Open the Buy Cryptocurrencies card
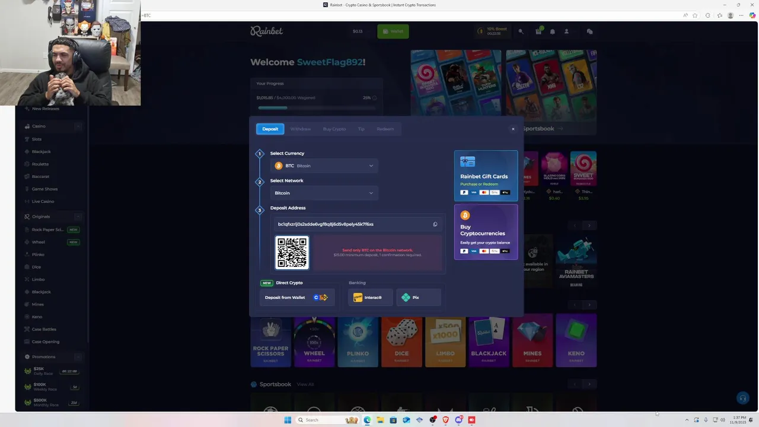The width and height of the screenshot is (759, 427). coord(486,232)
